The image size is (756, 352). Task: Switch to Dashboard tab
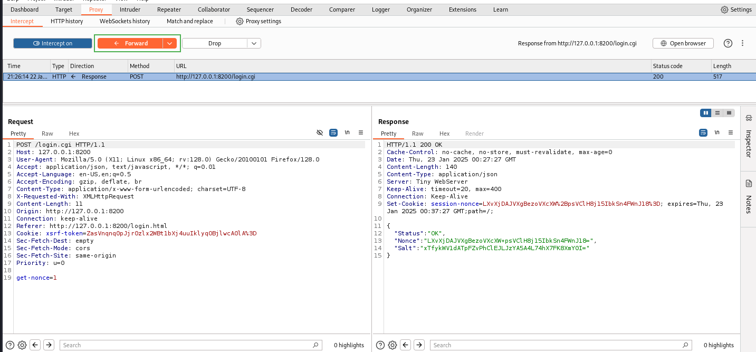pyautogui.click(x=24, y=9)
